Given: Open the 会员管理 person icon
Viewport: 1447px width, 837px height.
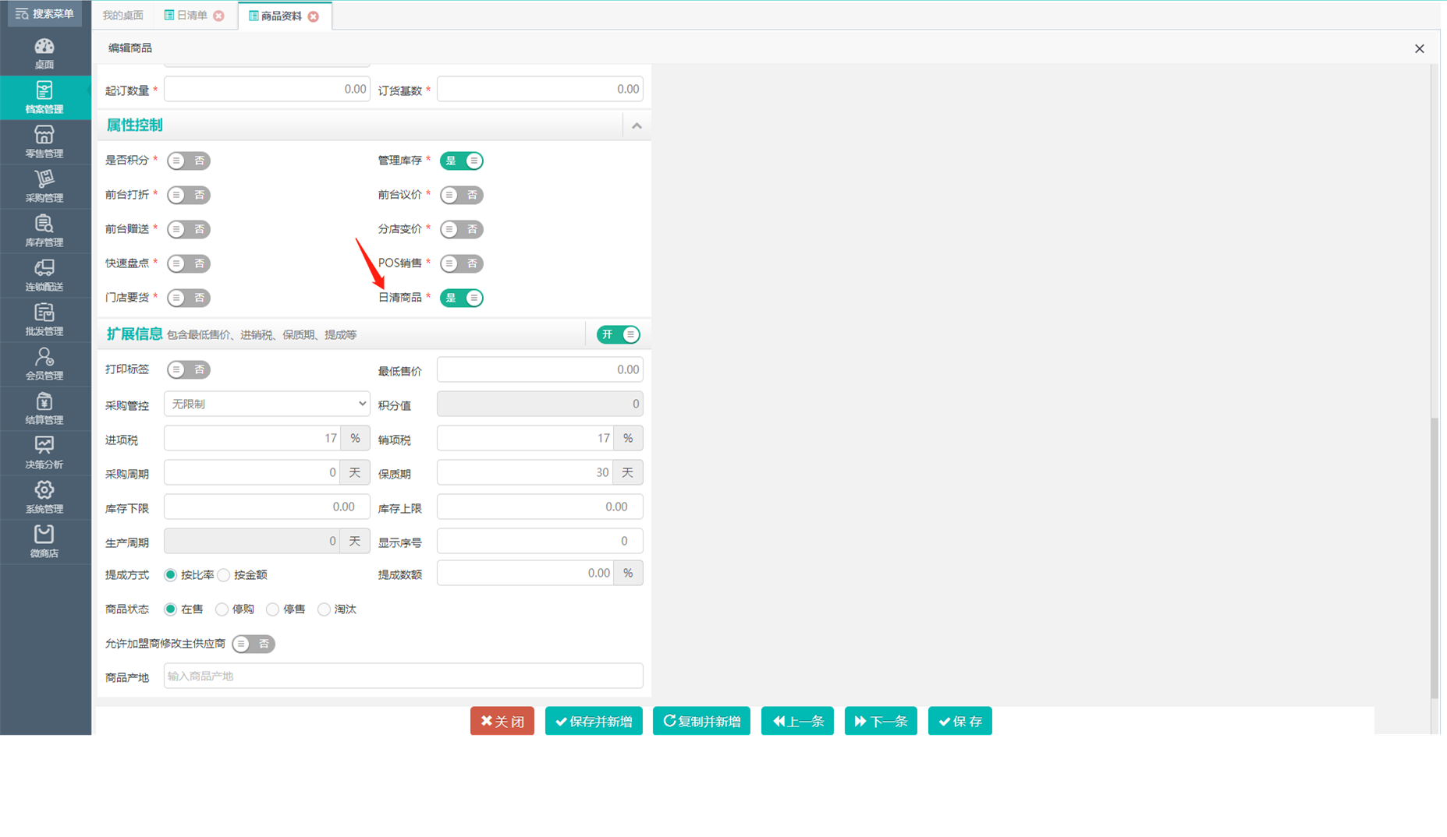Looking at the screenshot, I should [x=44, y=364].
